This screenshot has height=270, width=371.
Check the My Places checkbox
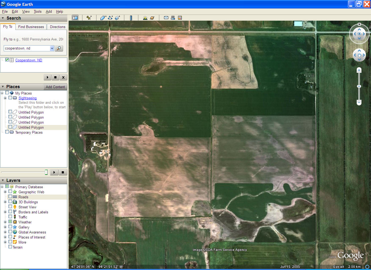(x=7, y=93)
